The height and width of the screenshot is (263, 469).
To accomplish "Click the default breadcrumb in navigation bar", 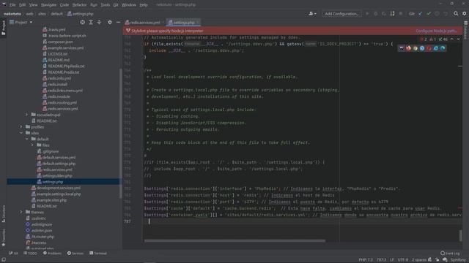I will click(56, 14).
